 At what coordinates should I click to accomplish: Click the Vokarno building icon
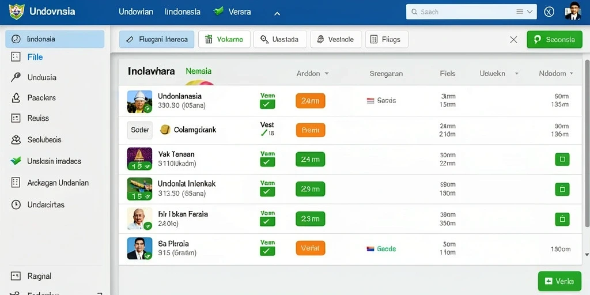point(209,39)
